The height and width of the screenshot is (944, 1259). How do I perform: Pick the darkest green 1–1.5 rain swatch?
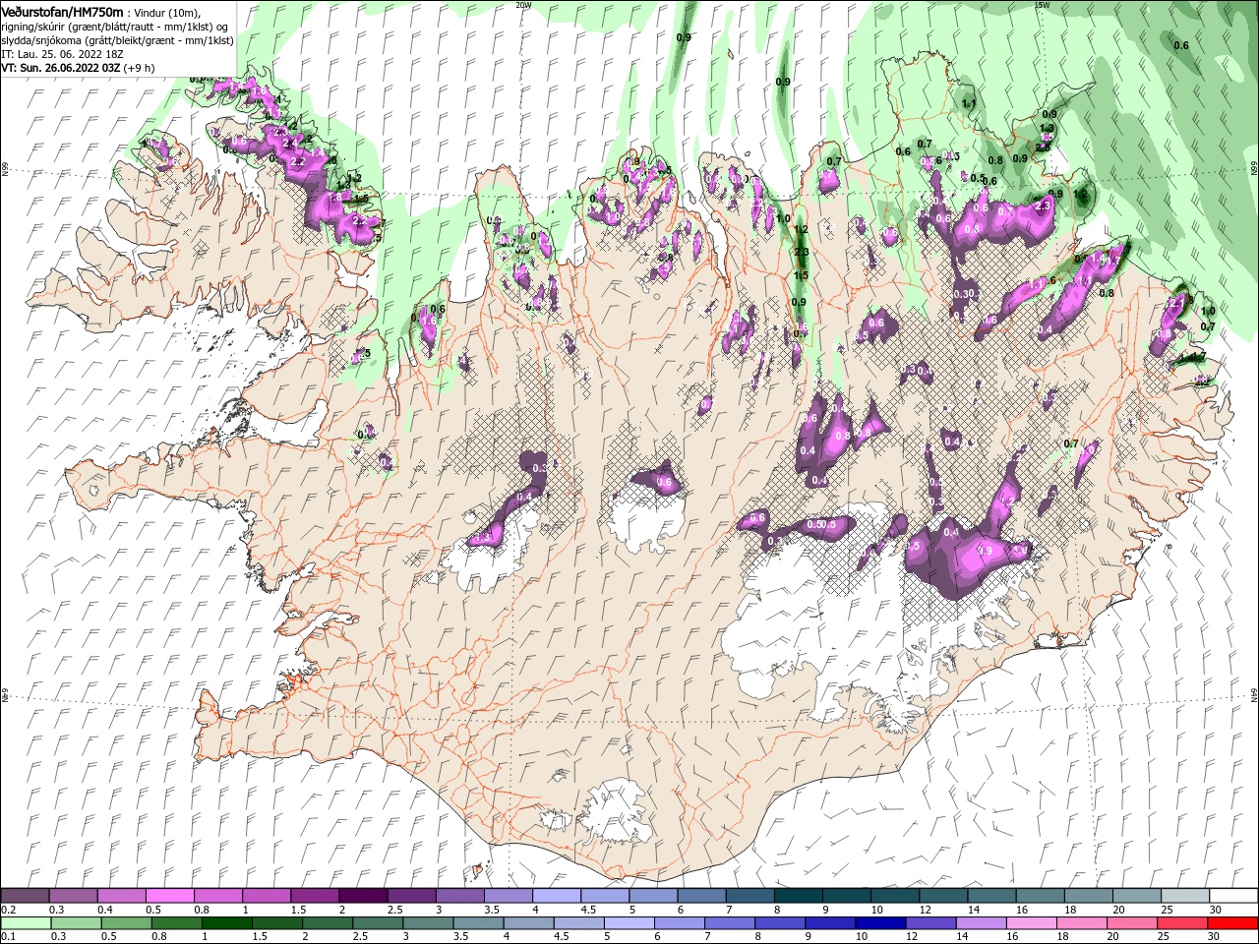click(226, 923)
